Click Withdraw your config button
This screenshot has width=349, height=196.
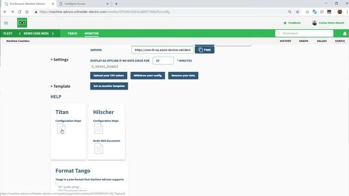click(x=148, y=76)
